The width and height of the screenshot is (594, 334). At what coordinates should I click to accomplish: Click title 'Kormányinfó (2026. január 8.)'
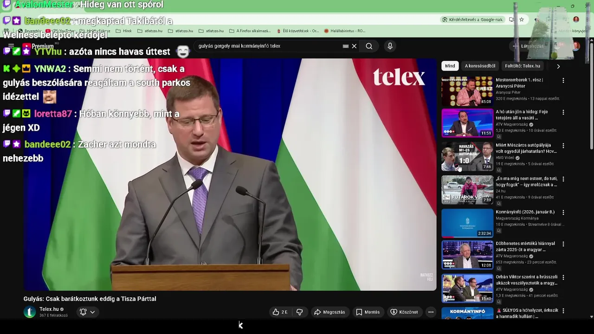[x=525, y=212]
